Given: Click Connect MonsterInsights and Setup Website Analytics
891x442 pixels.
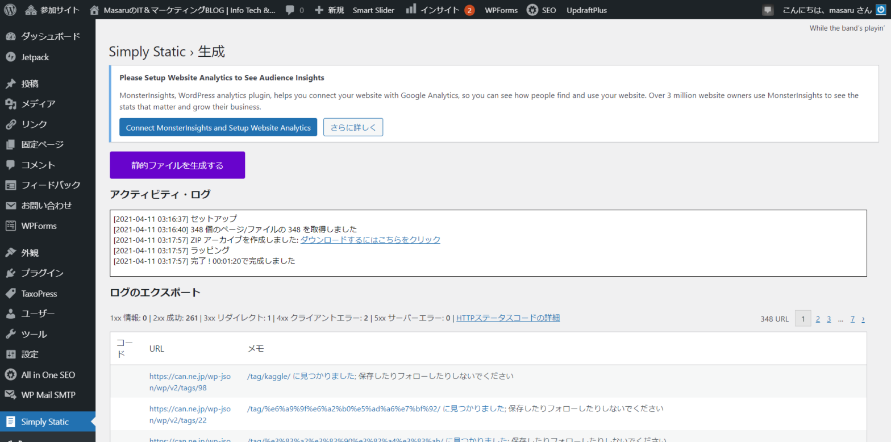Looking at the screenshot, I should [x=218, y=128].
